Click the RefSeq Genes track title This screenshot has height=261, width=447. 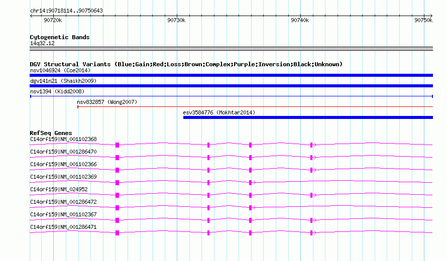tap(51, 133)
